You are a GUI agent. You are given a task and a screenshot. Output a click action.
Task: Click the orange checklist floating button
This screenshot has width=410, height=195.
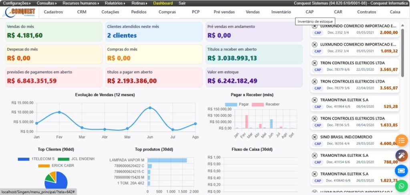[401, 140]
